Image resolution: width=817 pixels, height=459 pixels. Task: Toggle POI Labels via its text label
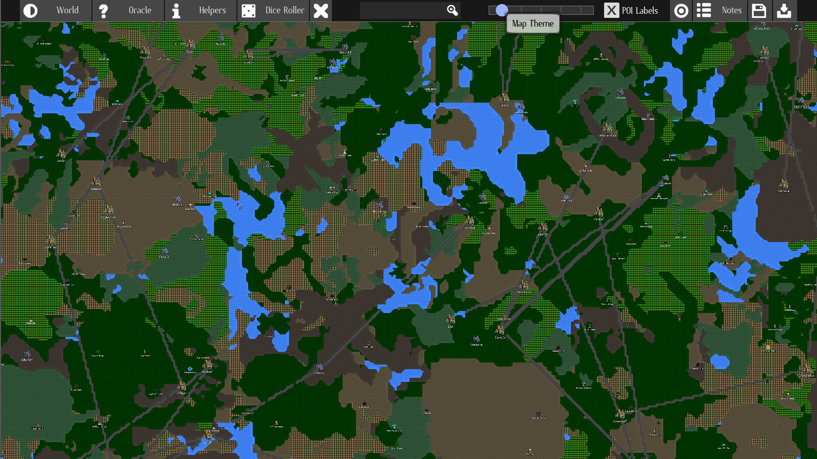[x=640, y=11]
